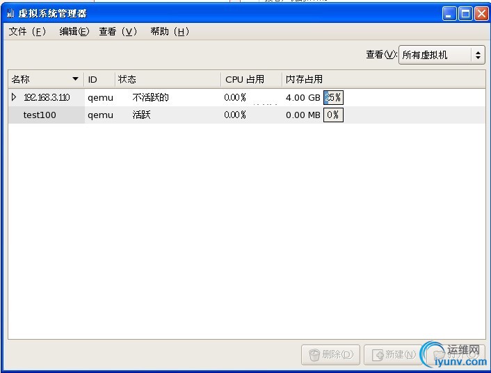
Task: Open the 帮助(H) menu
Action: click(x=170, y=31)
